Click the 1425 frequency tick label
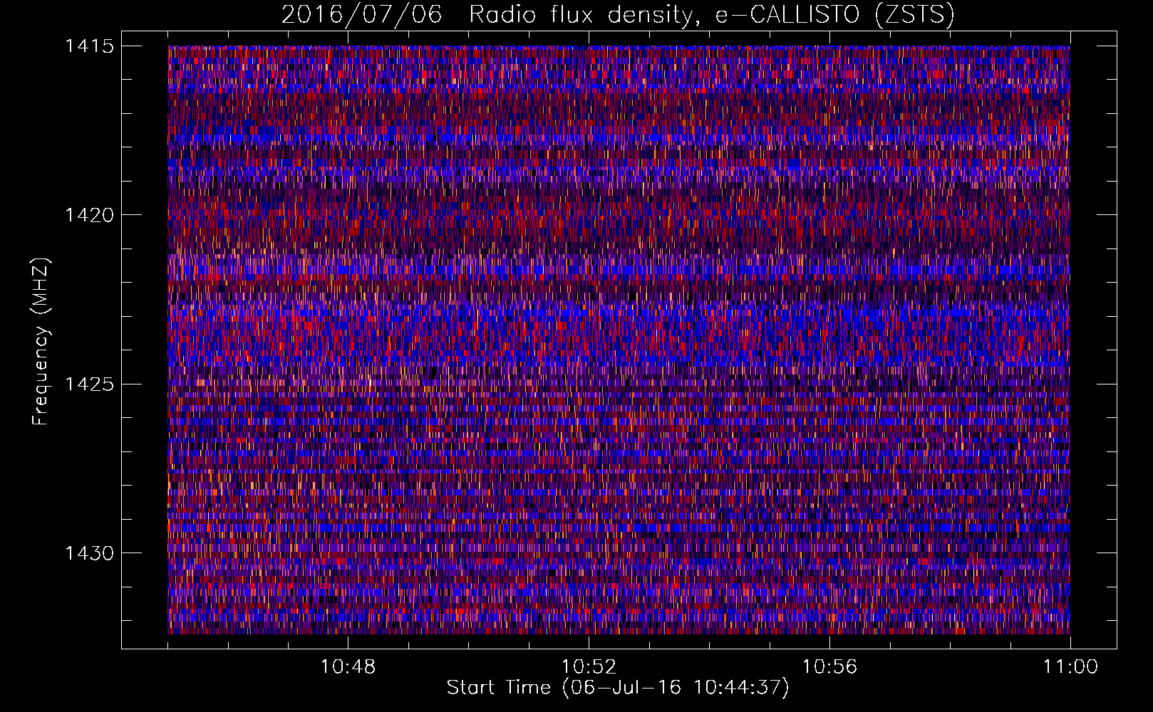The width and height of the screenshot is (1153, 712). 89,384
